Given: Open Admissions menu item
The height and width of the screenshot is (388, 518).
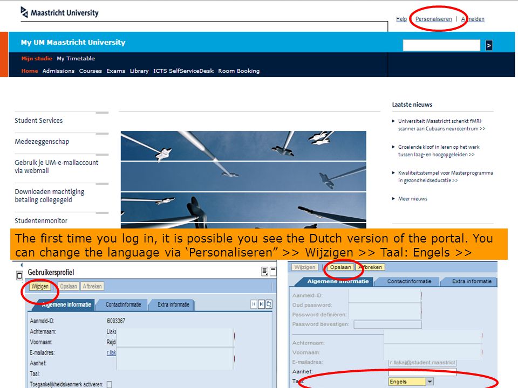Looking at the screenshot, I should [x=58, y=71].
